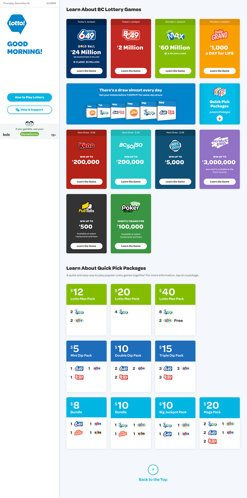Click Learn the Game on the Pull Tabs card
The height and width of the screenshot is (498, 247).
coord(86,246)
